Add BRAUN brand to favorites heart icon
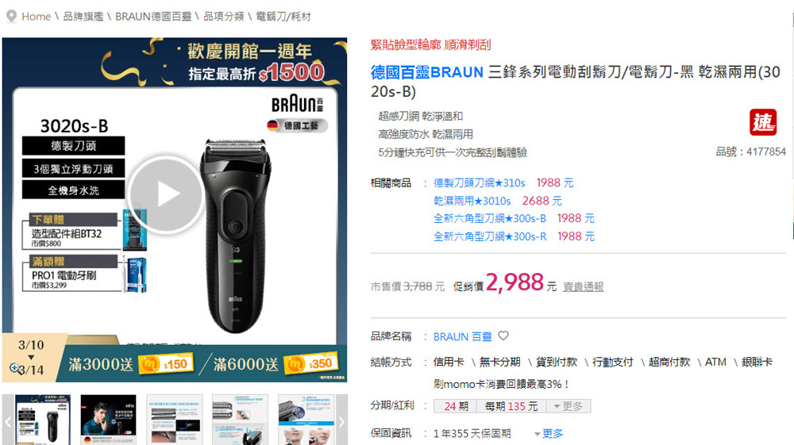 pyautogui.click(x=503, y=336)
